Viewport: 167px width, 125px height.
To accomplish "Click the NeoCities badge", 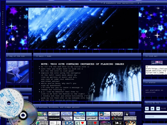I will coord(105,118).
